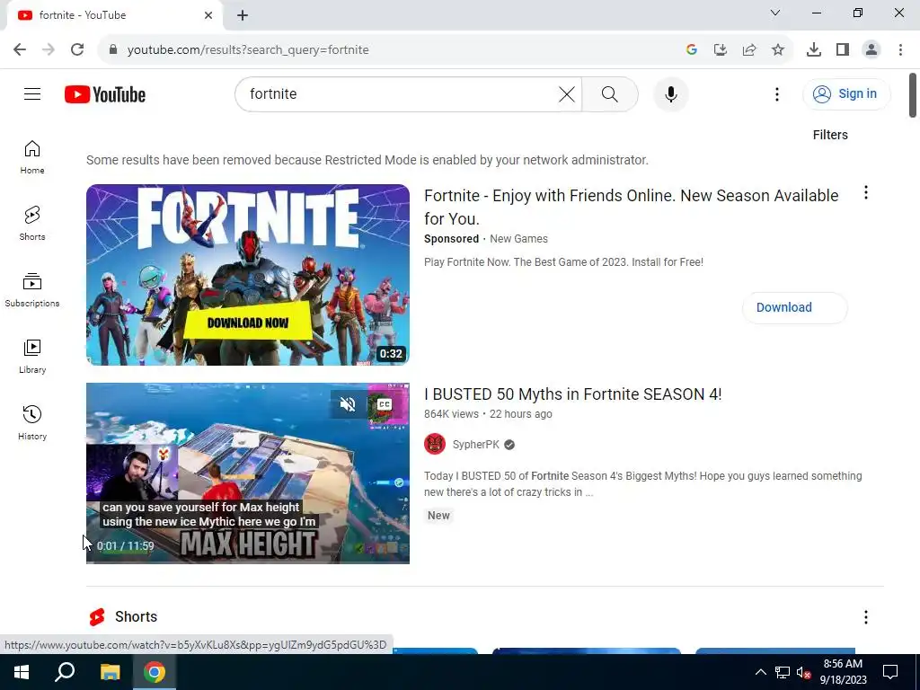
Task: Share this page from address bar
Action: pos(748,49)
